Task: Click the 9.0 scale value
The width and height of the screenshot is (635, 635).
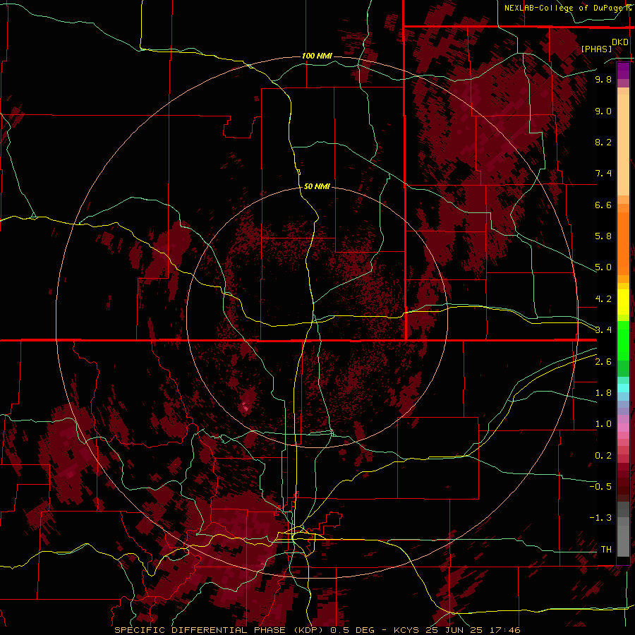Action: [603, 111]
